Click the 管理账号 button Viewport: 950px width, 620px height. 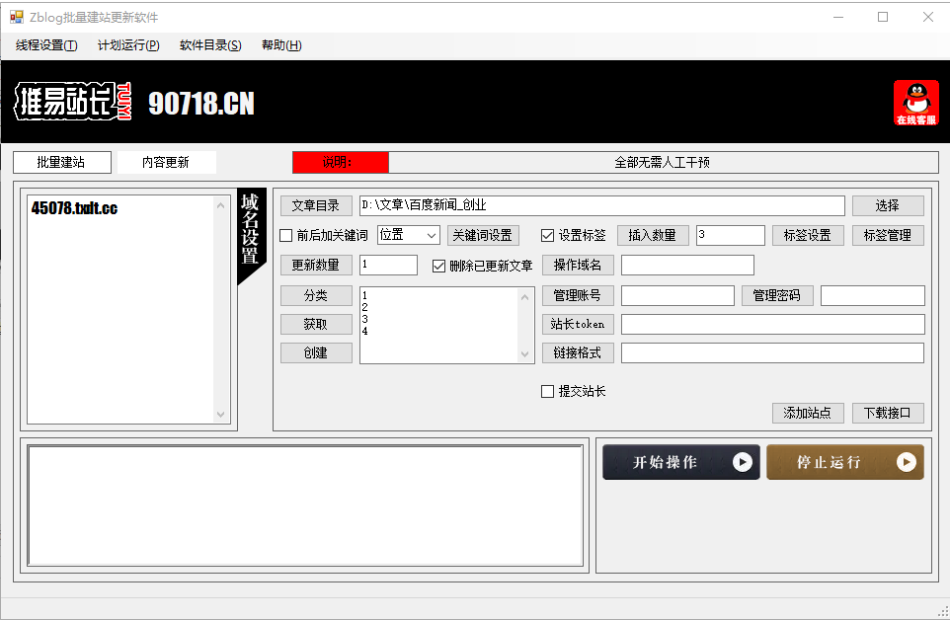(578, 295)
